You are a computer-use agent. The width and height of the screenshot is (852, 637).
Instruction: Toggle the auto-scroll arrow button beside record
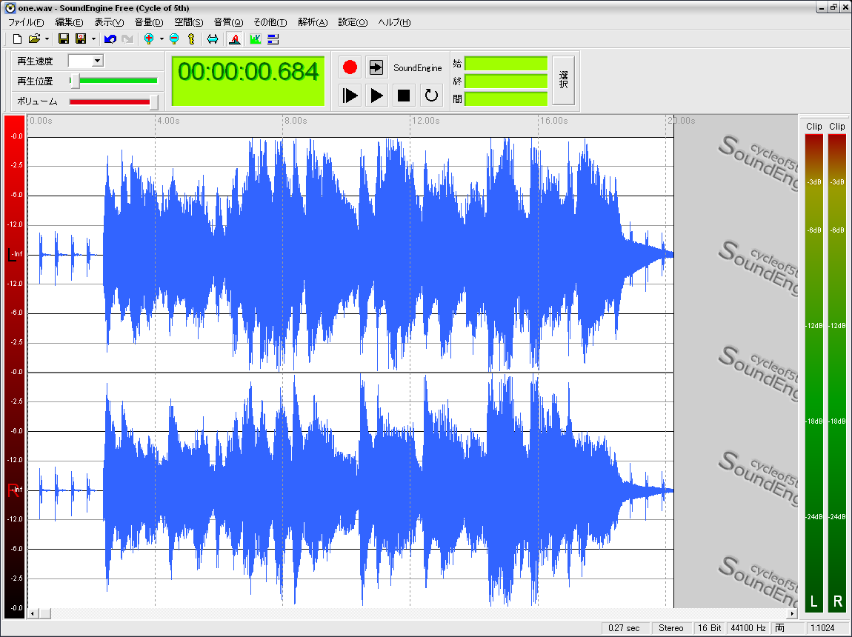coord(376,67)
